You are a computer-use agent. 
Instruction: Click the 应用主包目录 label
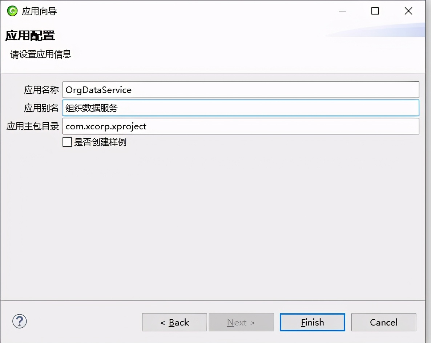click(33, 126)
